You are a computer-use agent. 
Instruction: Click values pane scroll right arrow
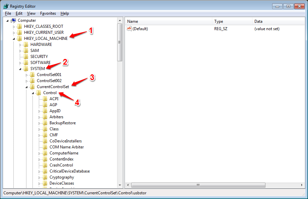(x=302, y=185)
